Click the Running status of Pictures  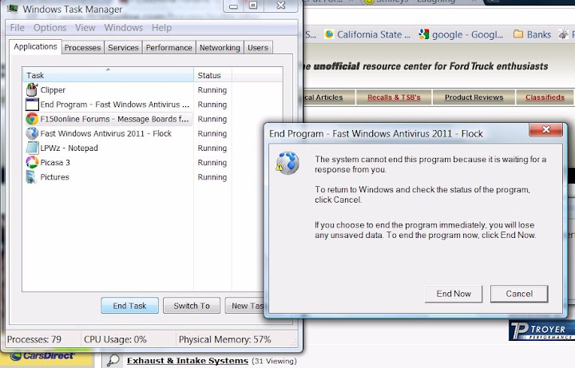(x=212, y=177)
